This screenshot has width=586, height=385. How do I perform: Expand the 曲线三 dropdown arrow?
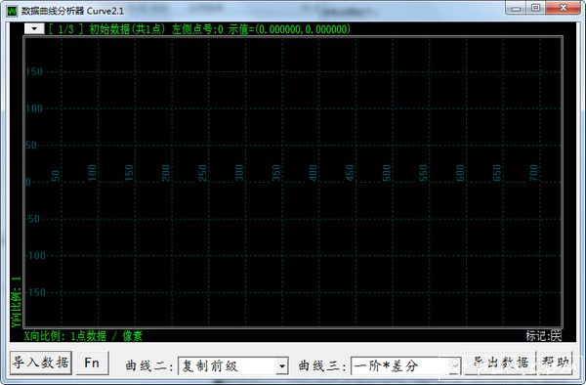[454, 365]
